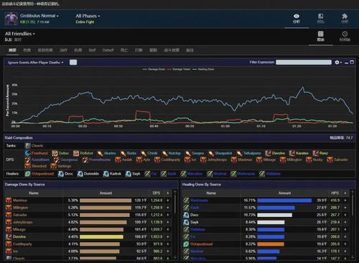The image size is (359, 263).
Task: Expand Ignore Events After Player Deaths dropdown
Action: pyautogui.click(x=36, y=63)
